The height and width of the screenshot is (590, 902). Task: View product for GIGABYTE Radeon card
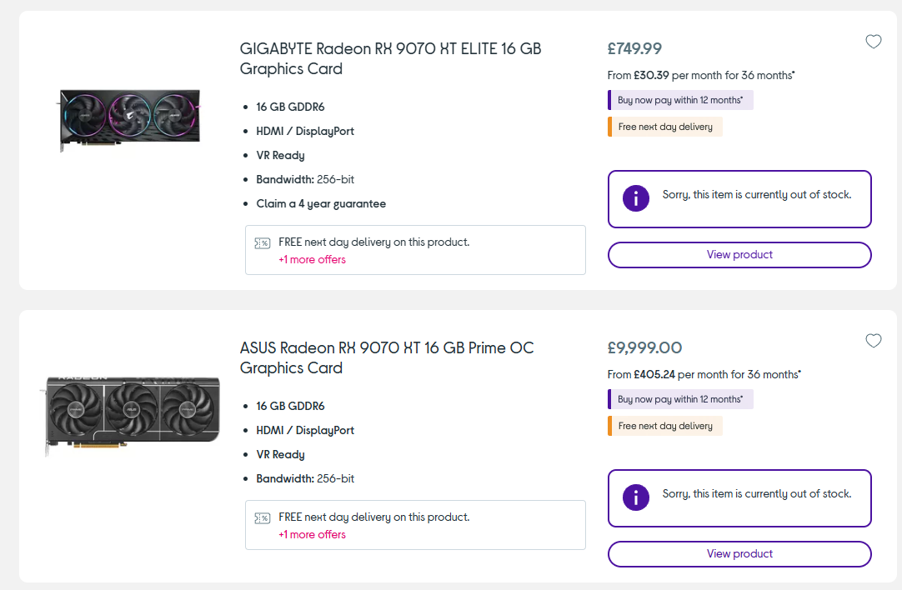[x=739, y=255]
